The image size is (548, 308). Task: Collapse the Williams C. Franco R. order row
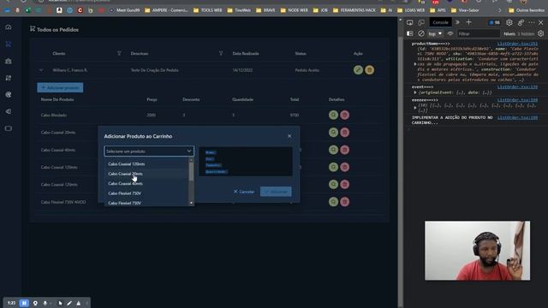click(41, 70)
